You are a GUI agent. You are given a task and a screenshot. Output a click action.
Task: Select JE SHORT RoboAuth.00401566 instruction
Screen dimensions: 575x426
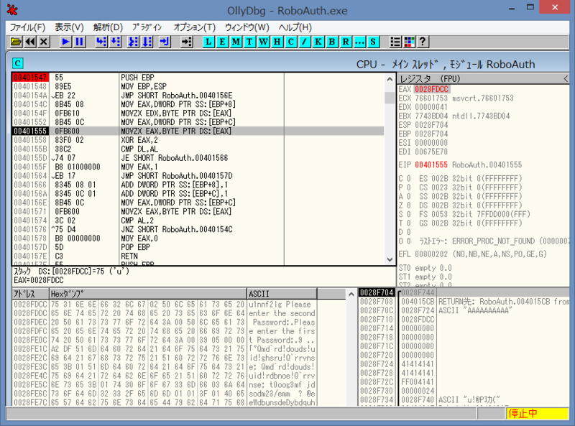coord(175,158)
